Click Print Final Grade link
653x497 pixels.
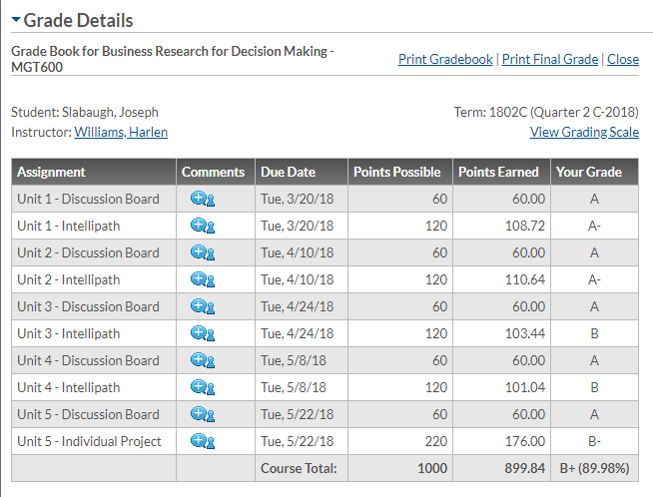(550, 59)
